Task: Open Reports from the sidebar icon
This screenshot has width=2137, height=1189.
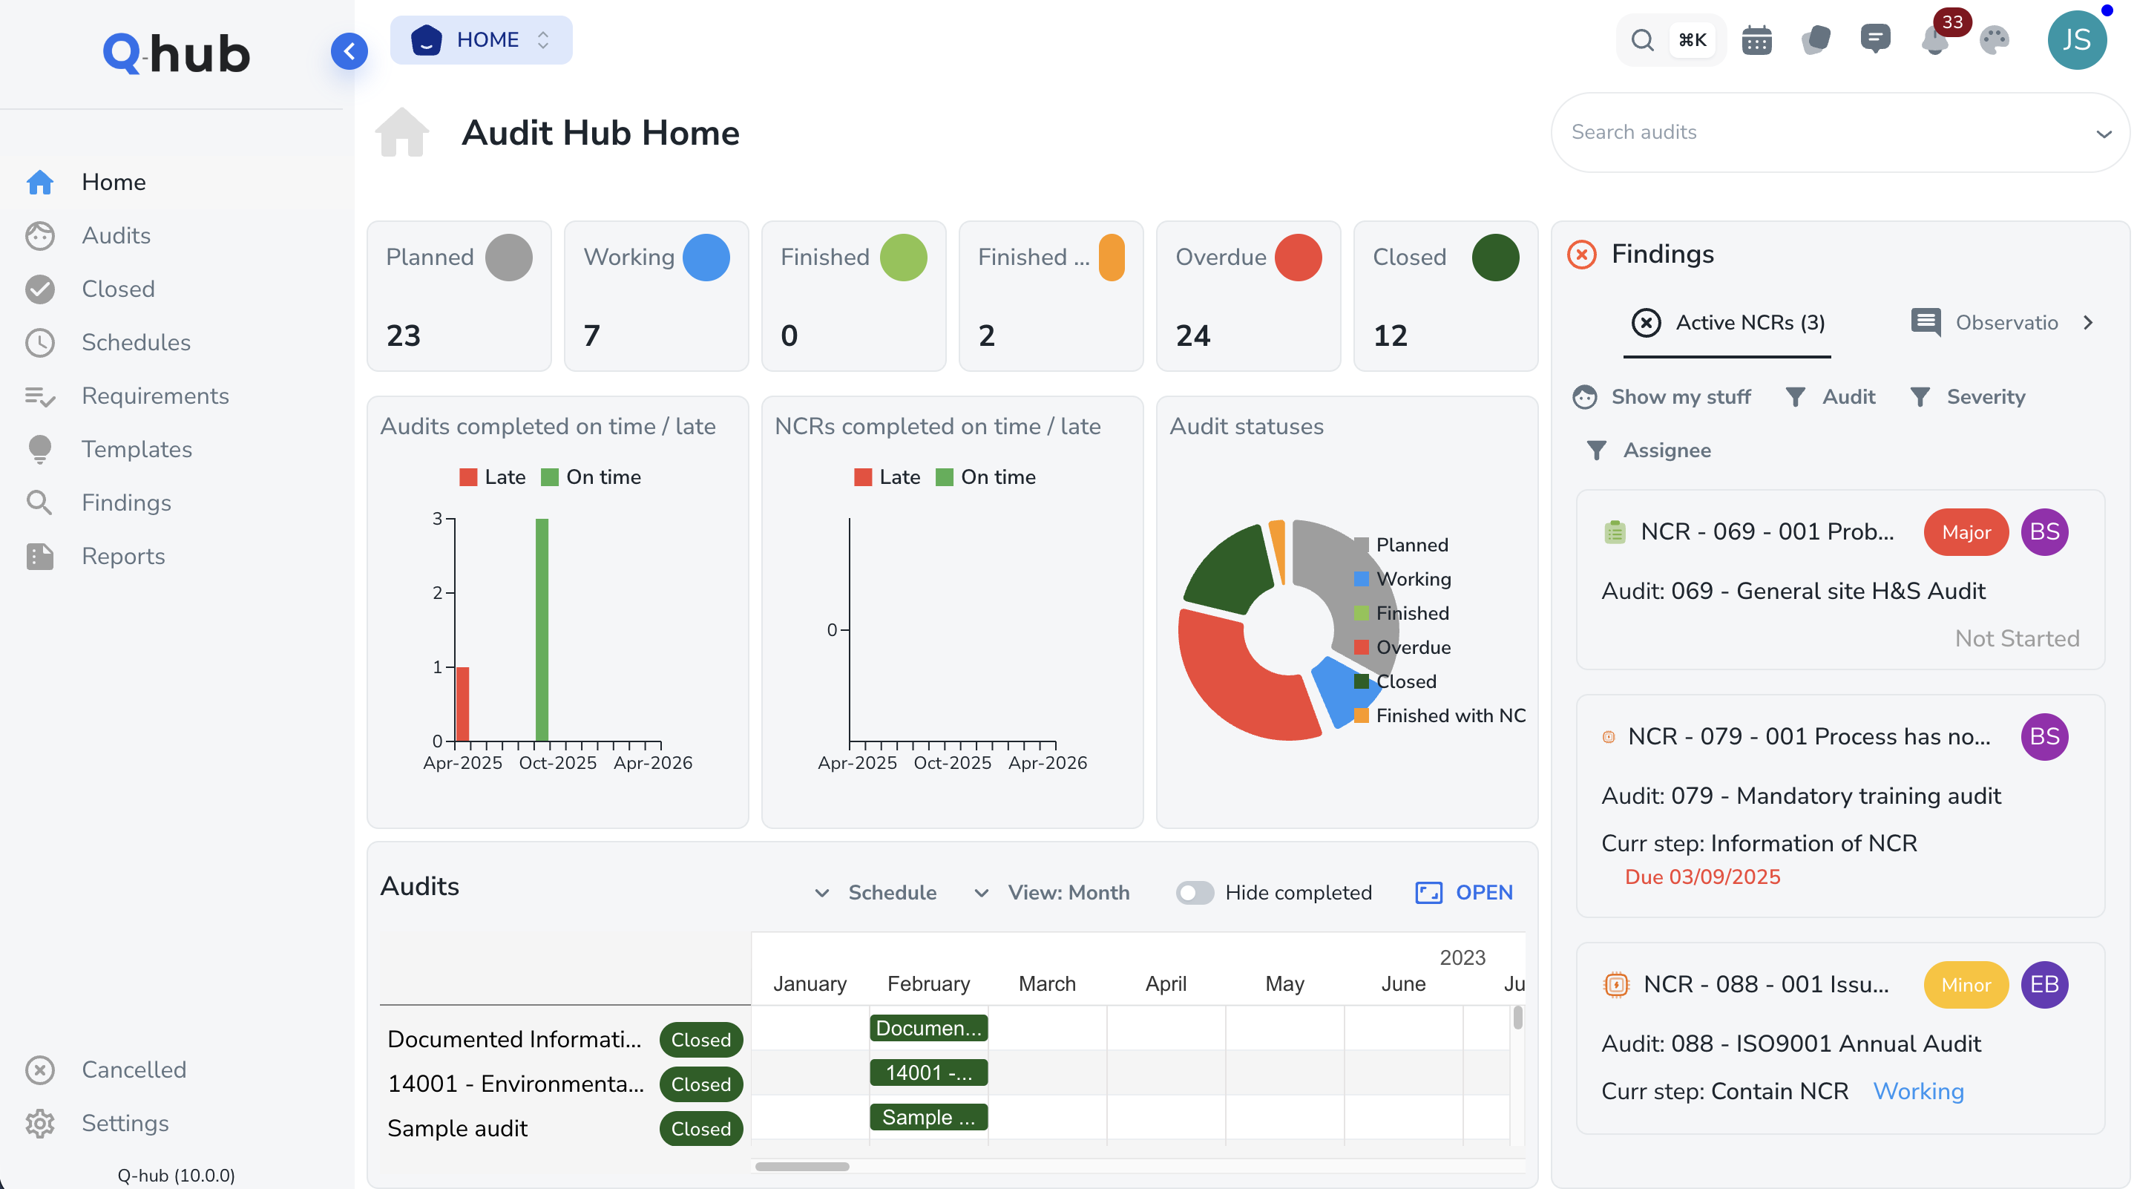Action: 40,556
